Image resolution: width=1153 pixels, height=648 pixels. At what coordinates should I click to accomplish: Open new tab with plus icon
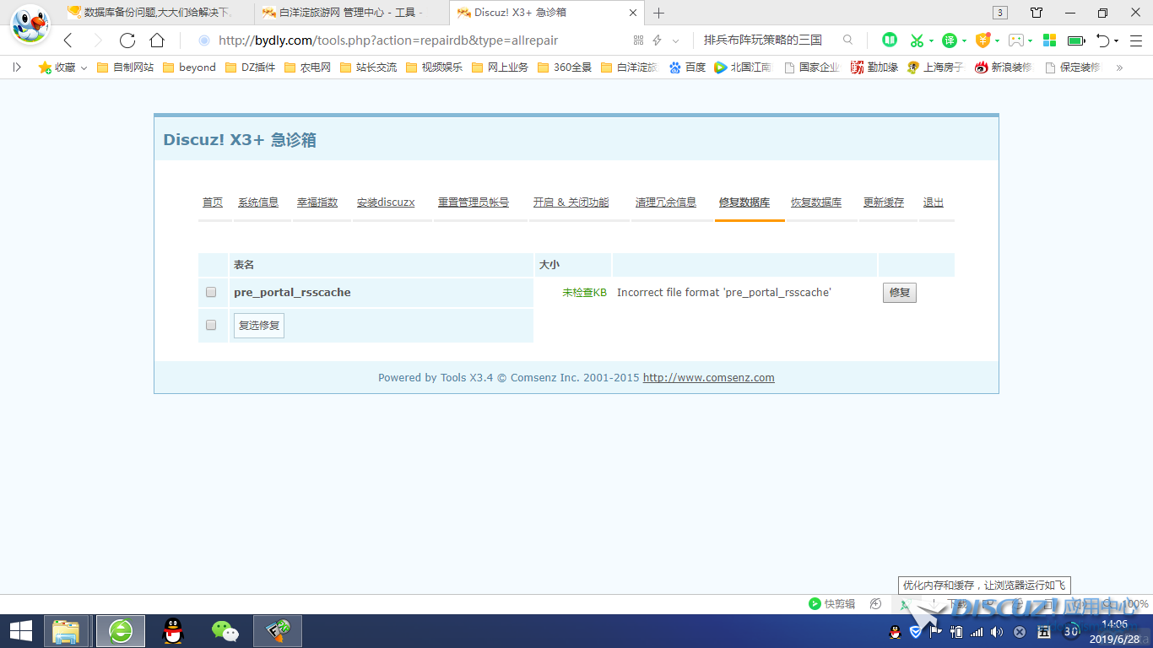point(659,13)
